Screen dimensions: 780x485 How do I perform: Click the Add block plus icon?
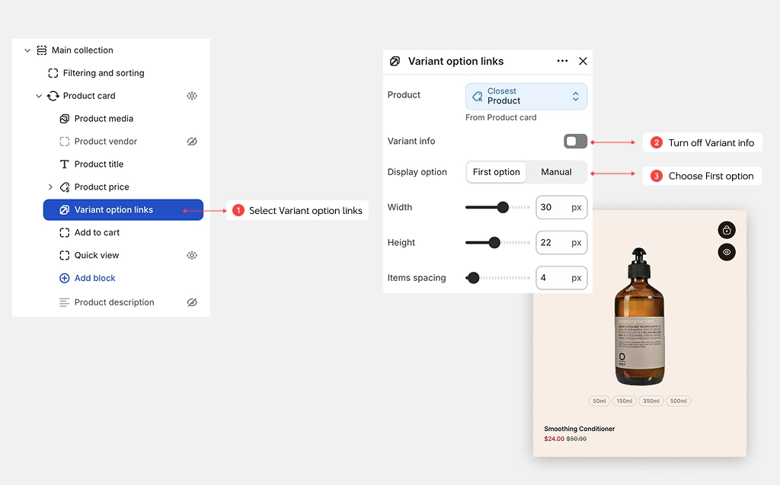point(64,278)
